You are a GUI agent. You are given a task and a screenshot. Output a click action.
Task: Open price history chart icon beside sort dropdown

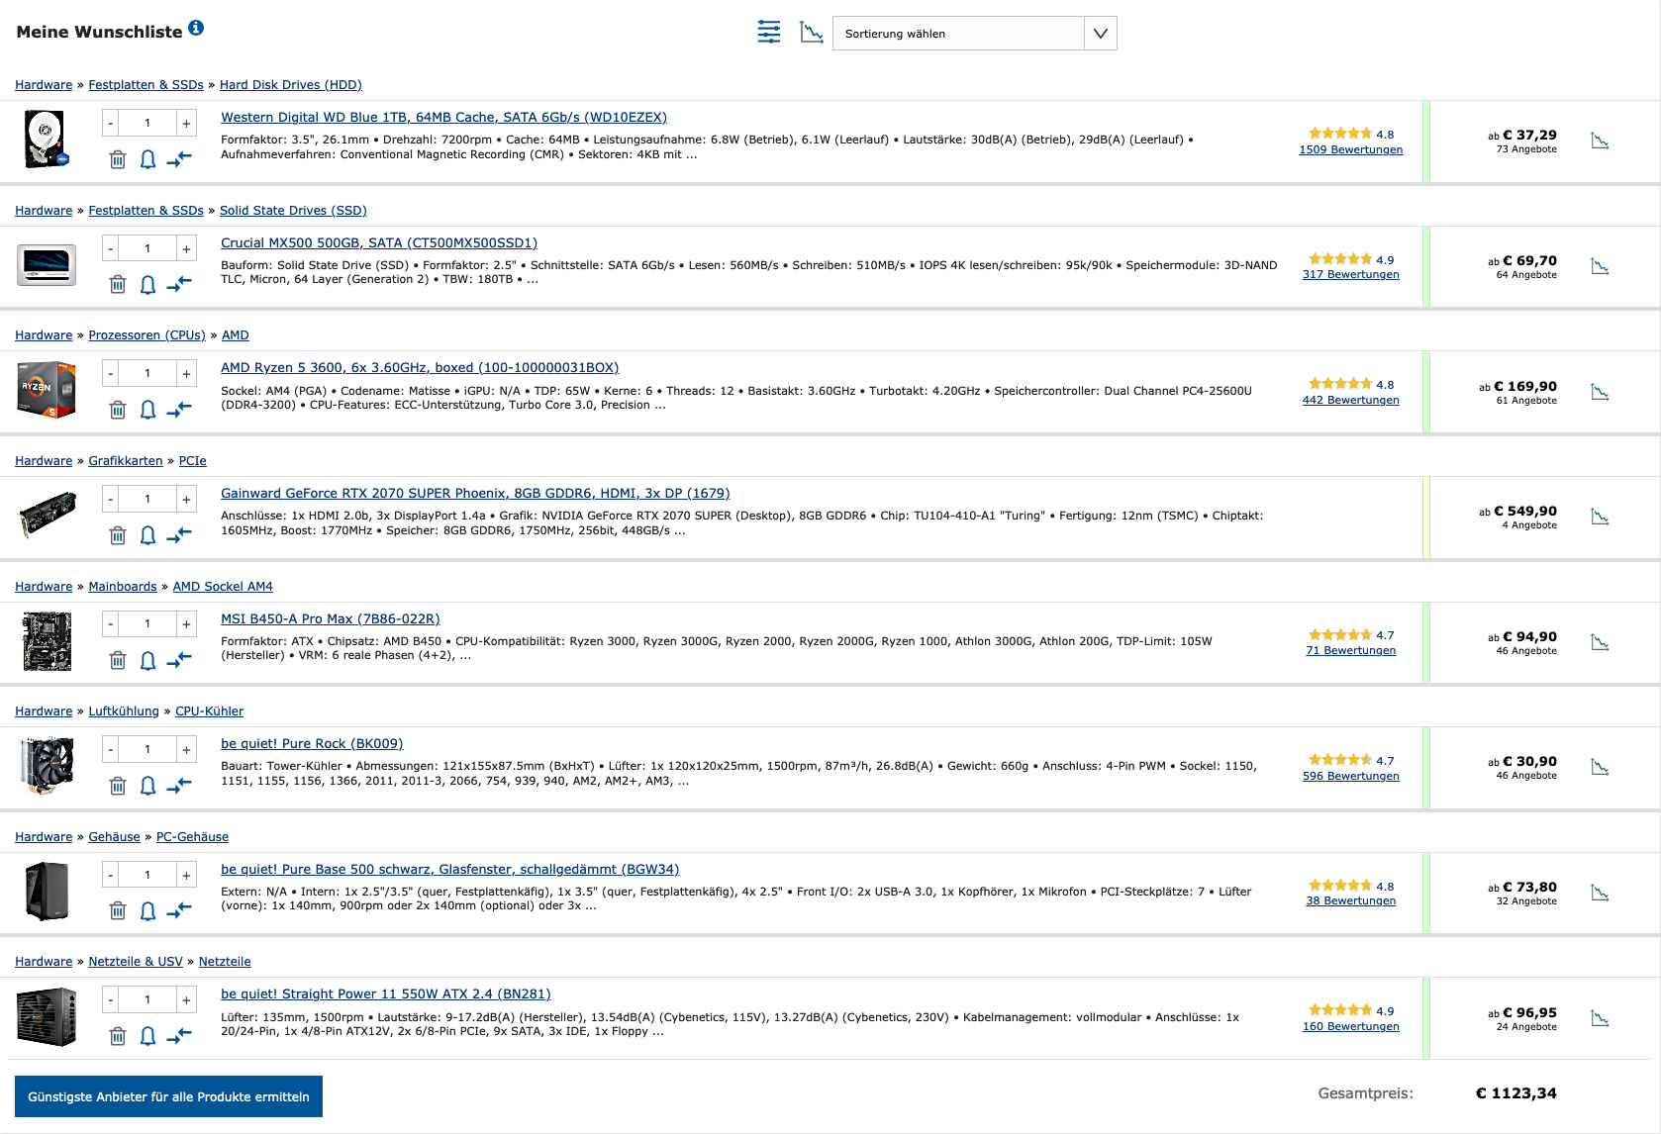(812, 33)
